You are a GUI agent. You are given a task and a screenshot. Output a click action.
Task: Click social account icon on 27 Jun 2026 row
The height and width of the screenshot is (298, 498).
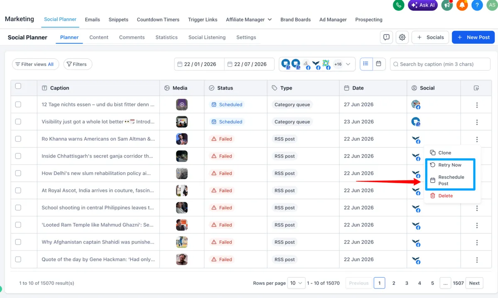coord(416,104)
